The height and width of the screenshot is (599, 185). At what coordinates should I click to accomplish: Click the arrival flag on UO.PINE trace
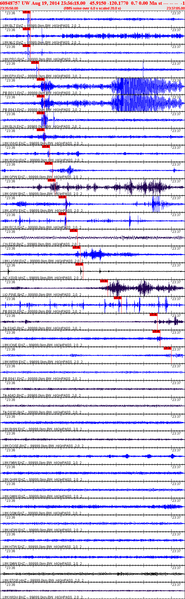coord(104,281)
